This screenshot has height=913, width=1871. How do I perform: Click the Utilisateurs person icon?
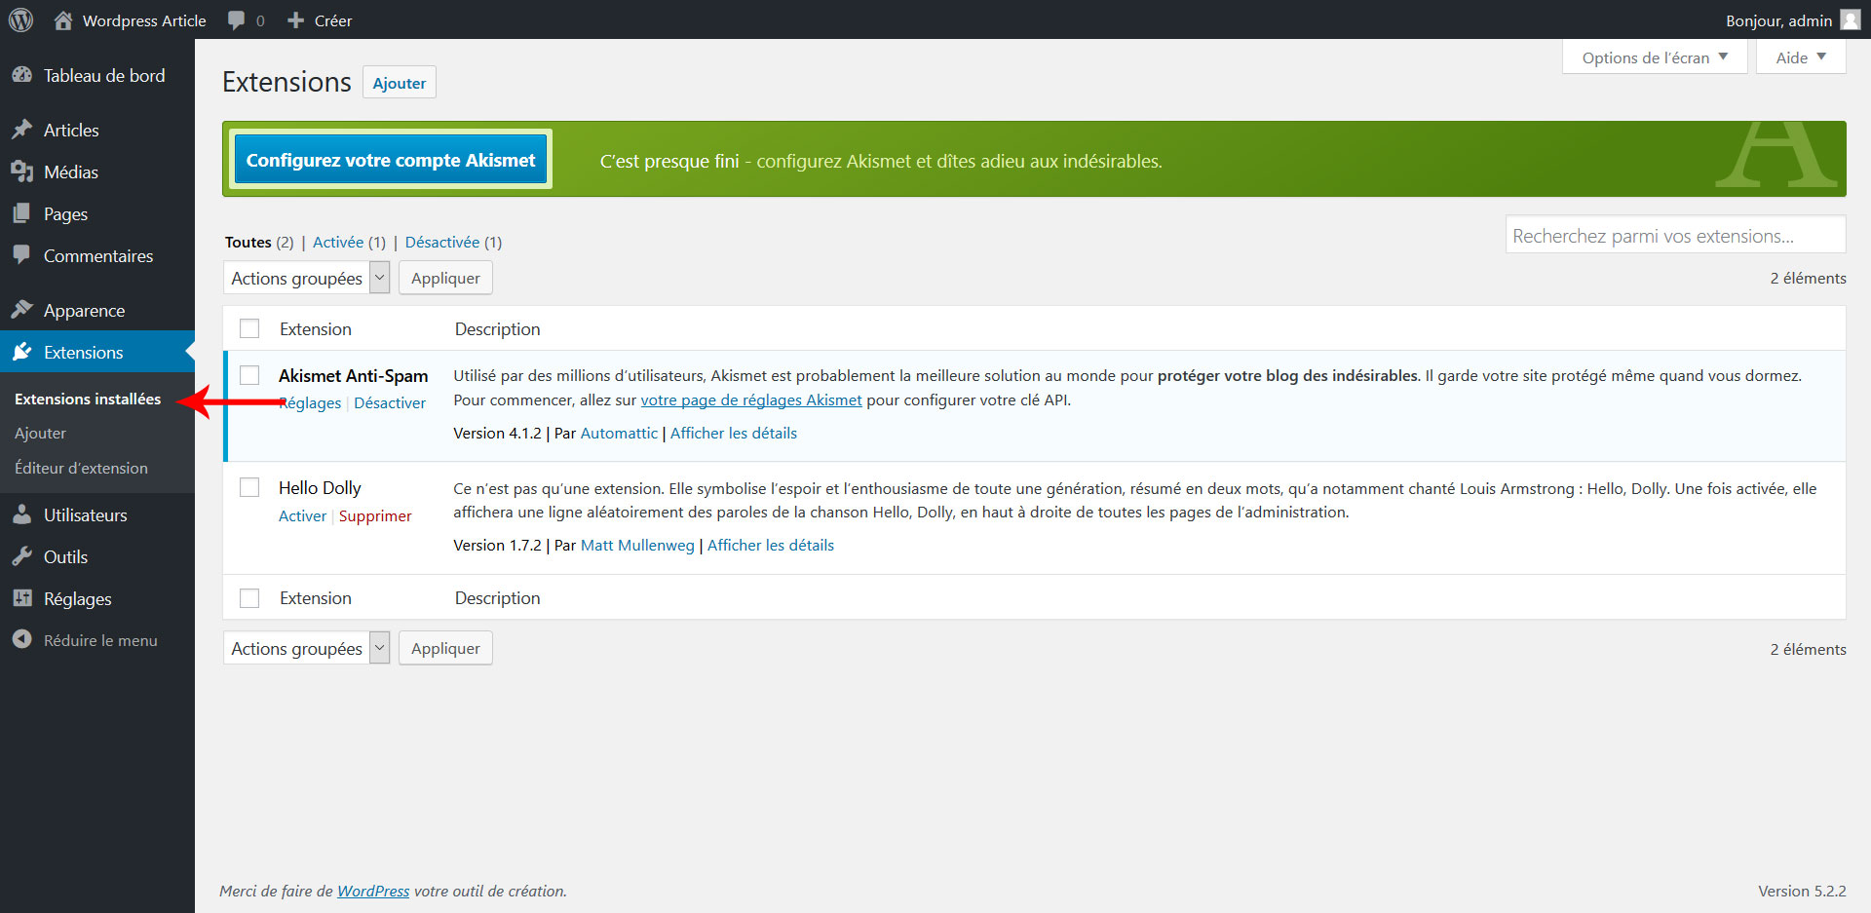pos(22,514)
